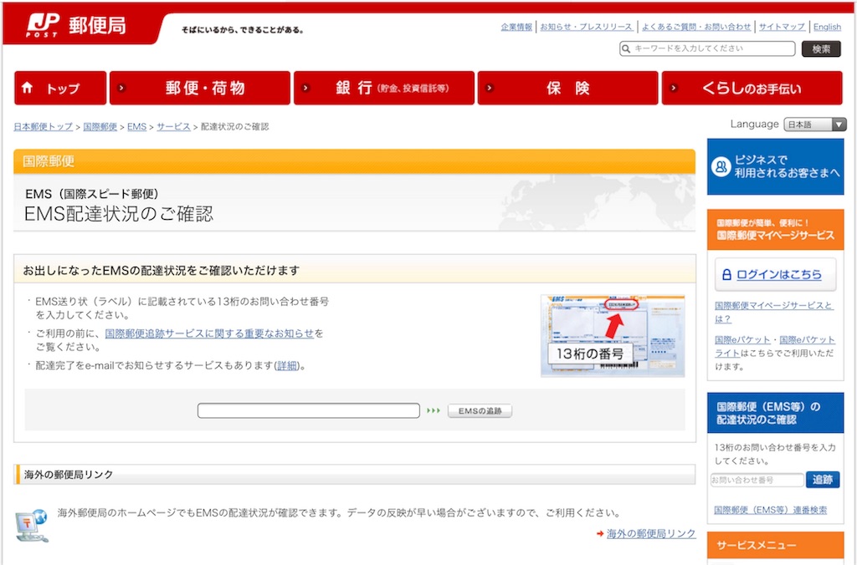Click the business user icon in blue banner

(x=721, y=166)
